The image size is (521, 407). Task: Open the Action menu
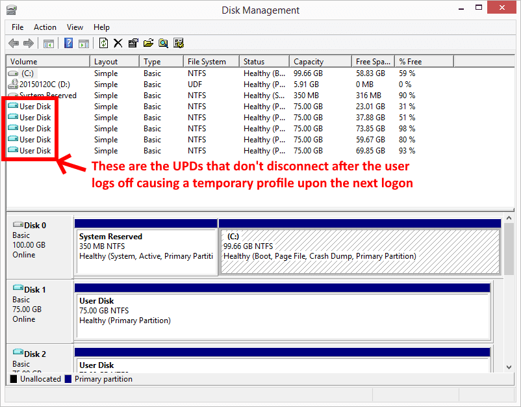pos(45,27)
